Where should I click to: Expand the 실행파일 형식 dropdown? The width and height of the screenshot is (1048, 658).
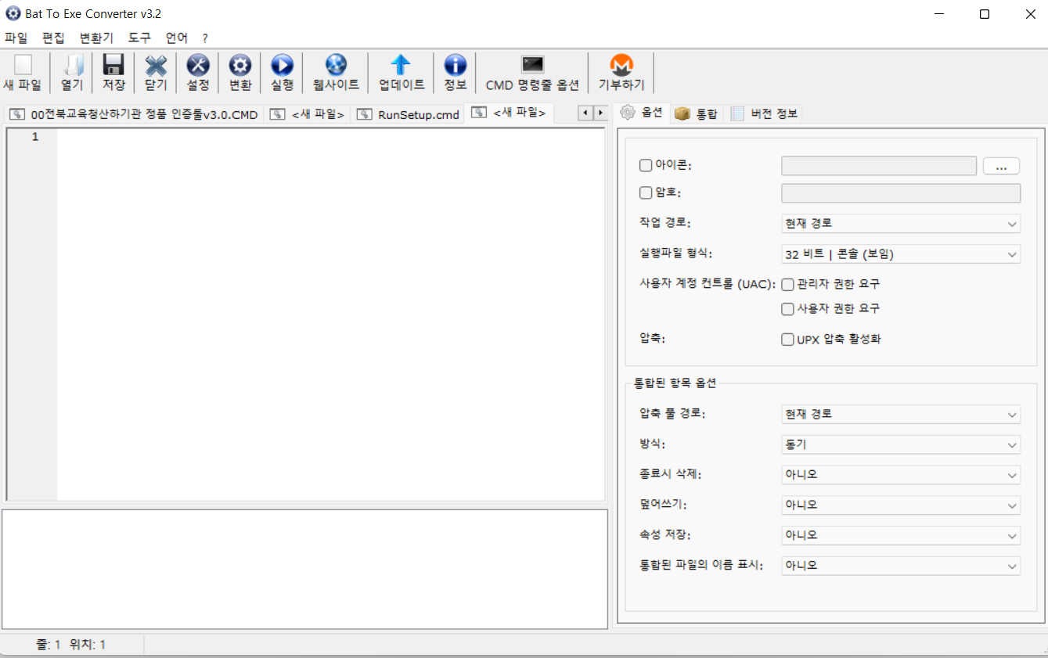coord(901,254)
